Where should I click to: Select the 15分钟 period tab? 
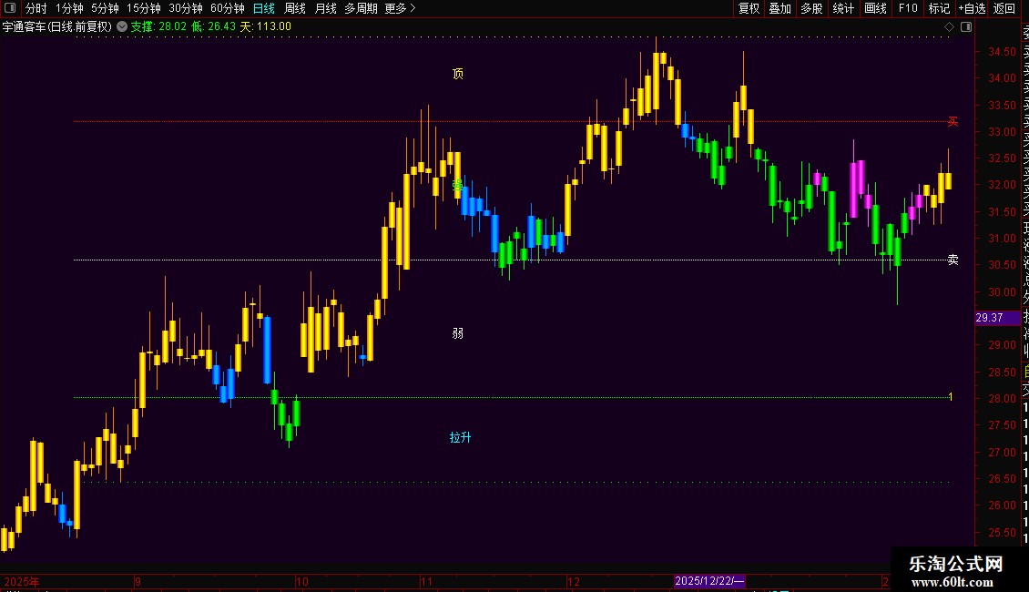144,8
